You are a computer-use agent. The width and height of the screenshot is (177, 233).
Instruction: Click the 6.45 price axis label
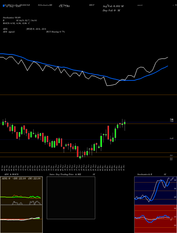(171, 138)
